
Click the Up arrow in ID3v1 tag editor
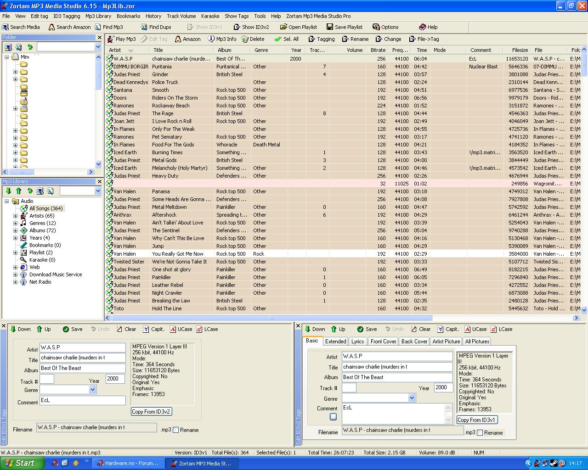(x=44, y=329)
